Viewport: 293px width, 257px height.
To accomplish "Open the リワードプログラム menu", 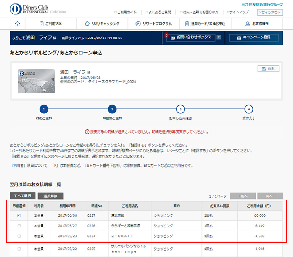I will (x=154, y=24).
